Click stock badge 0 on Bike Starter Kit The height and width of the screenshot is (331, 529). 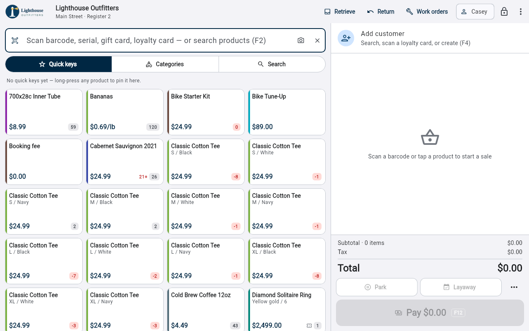click(x=236, y=127)
